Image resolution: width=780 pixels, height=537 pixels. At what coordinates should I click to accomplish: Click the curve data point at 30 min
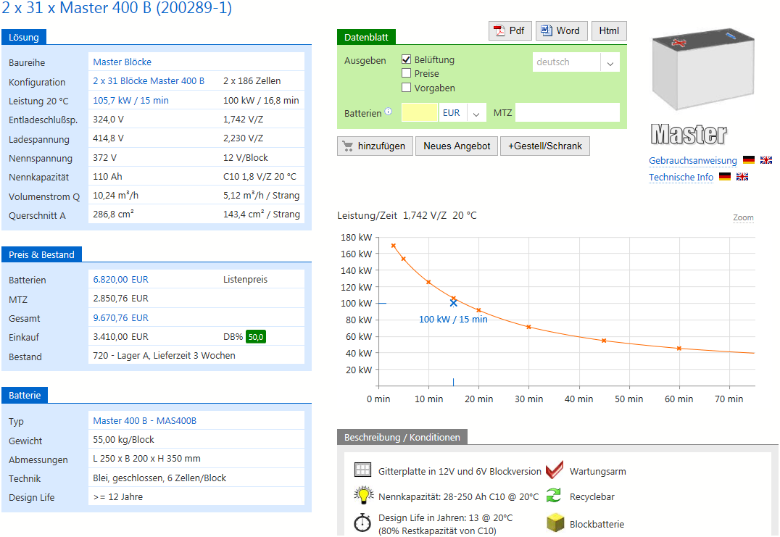528,327
